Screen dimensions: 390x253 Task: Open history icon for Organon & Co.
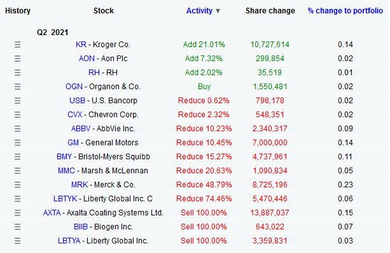tap(17, 87)
